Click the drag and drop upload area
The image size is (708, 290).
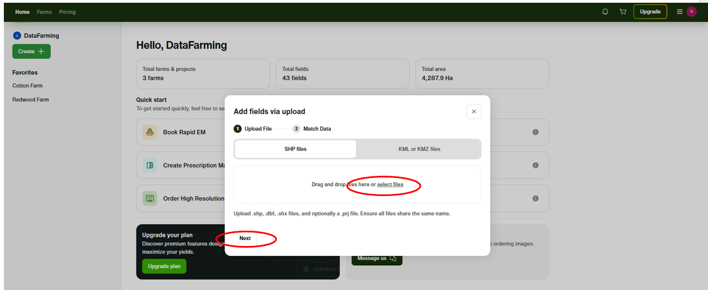(357, 185)
